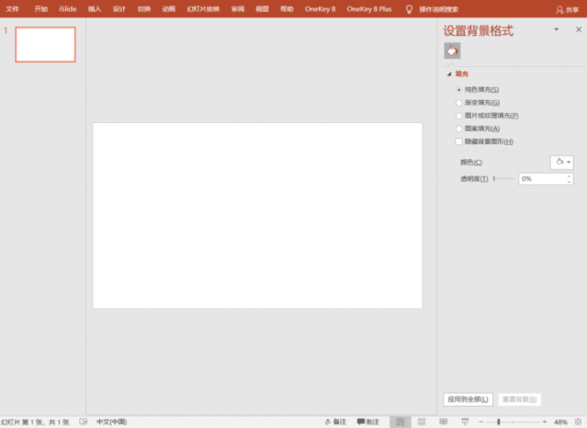Decrease transparency with the down spinner
587x428 pixels.
point(569,182)
